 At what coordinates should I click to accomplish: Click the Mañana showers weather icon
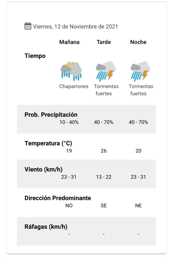point(71,71)
